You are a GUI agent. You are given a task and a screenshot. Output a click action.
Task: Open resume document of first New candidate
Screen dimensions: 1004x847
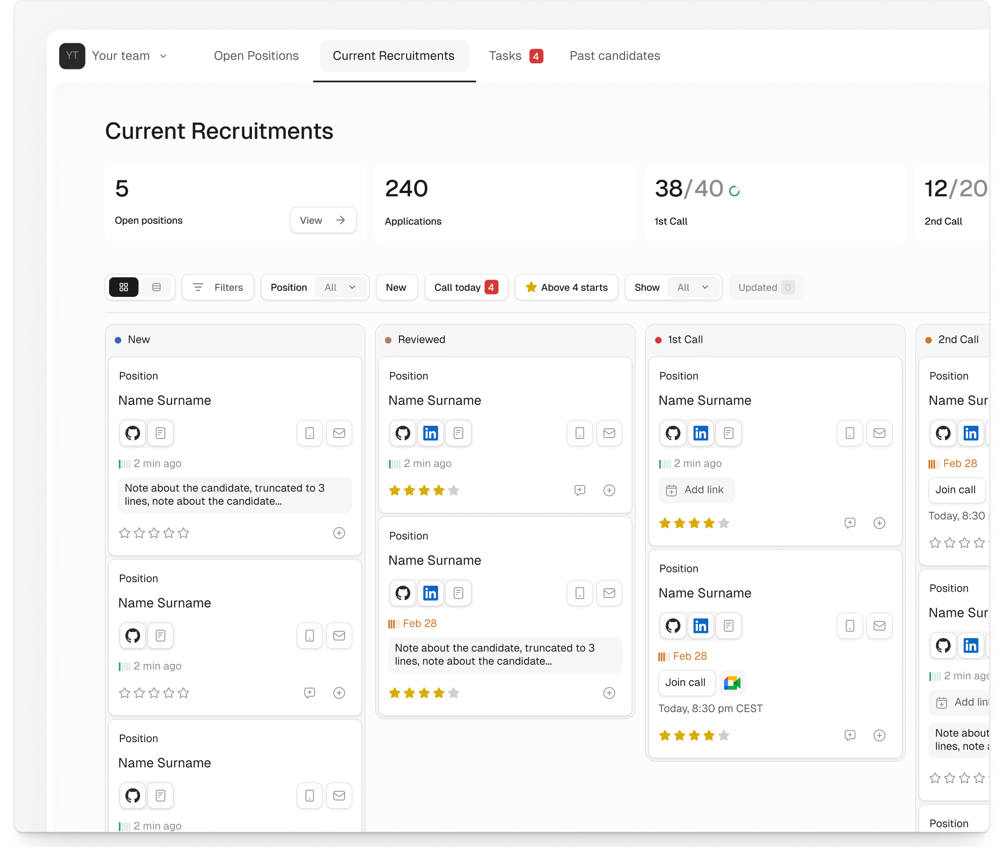160,433
